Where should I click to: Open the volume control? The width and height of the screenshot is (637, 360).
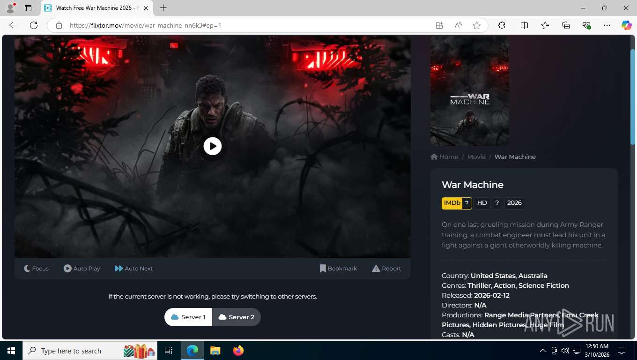tap(565, 351)
